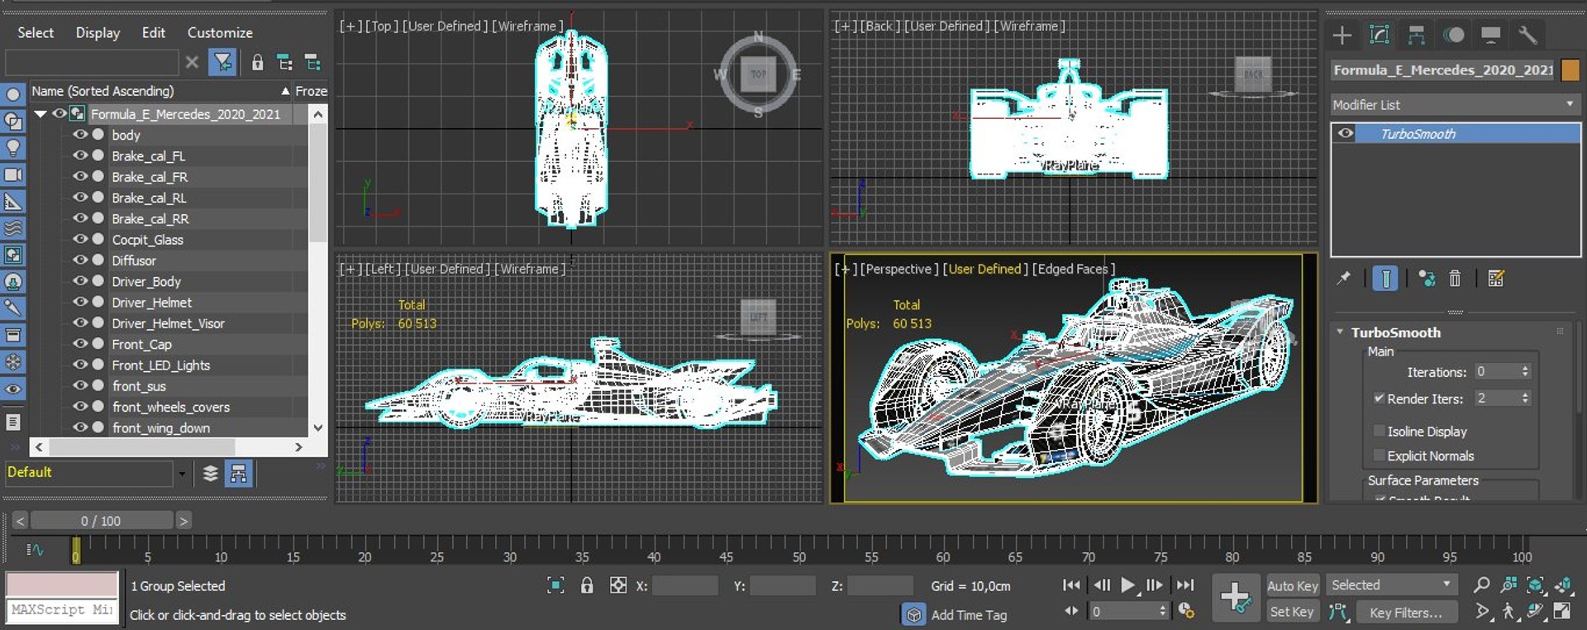Toggle bone objects display filter
This screenshot has height=630, width=1587.
[x=13, y=308]
